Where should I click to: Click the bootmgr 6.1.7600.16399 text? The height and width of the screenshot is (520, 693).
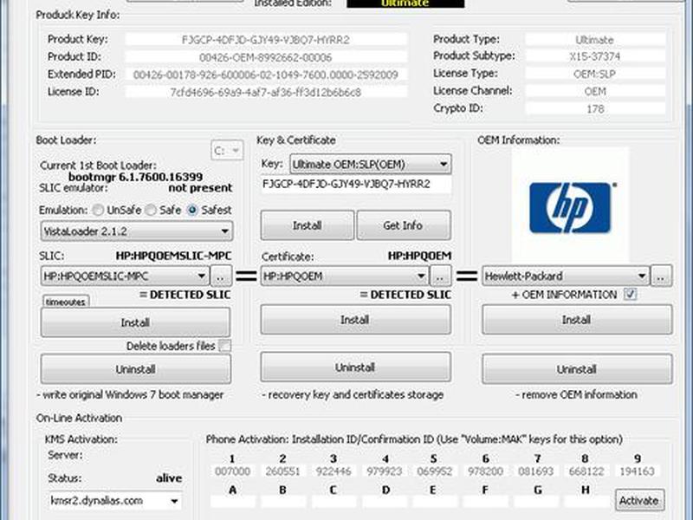[136, 177]
